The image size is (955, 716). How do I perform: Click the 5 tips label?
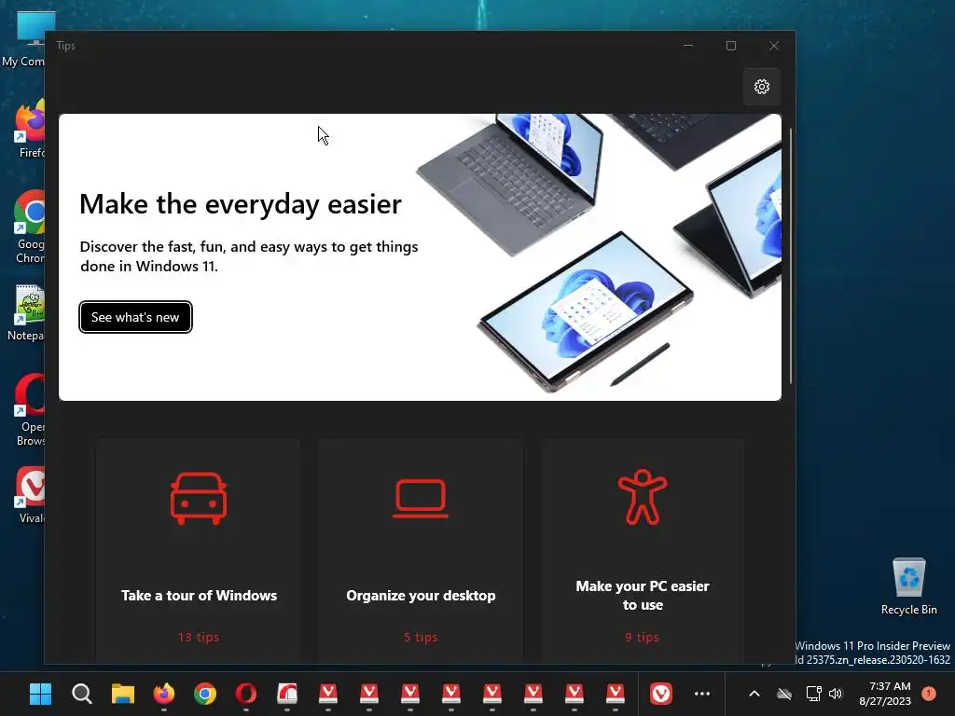(x=421, y=637)
